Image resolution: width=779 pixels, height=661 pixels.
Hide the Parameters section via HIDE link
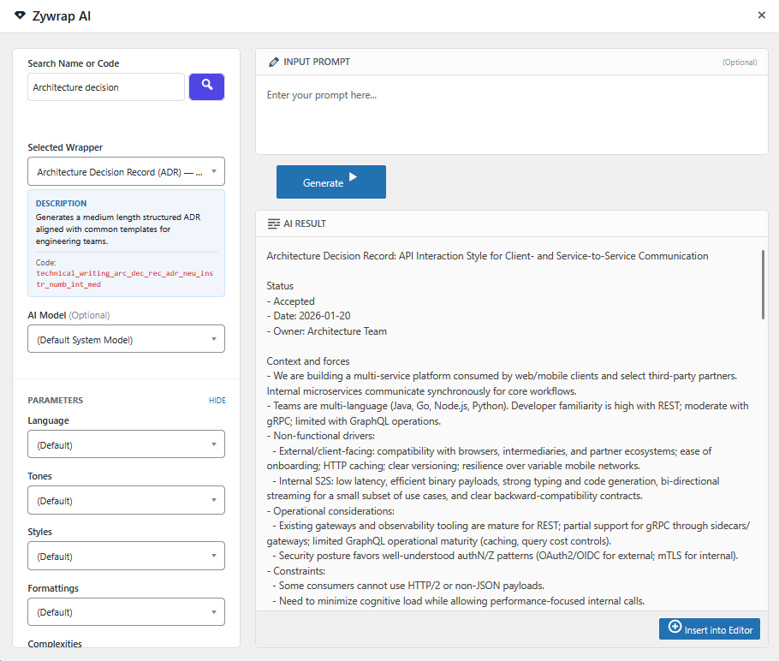(217, 400)
